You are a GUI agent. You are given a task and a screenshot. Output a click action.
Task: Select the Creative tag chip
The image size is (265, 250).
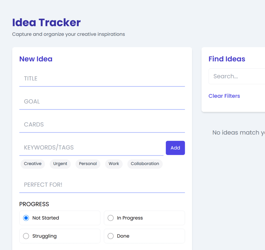point(33,164)
